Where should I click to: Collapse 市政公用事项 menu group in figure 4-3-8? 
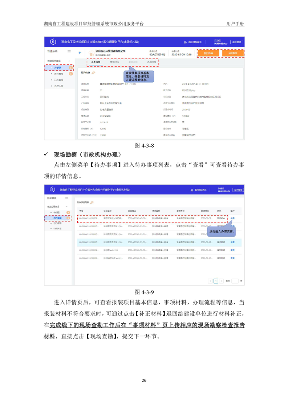click(x=69, y=61)
